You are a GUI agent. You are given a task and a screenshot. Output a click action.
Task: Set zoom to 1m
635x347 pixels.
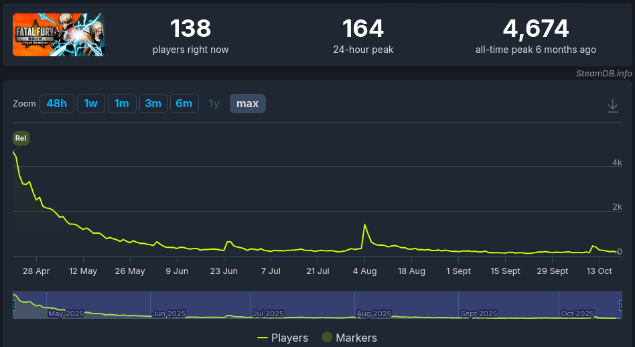click(x=122, y=103)
